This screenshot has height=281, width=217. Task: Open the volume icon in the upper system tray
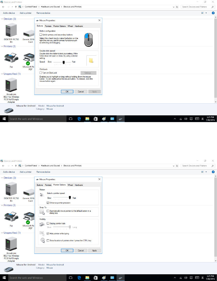186,119
